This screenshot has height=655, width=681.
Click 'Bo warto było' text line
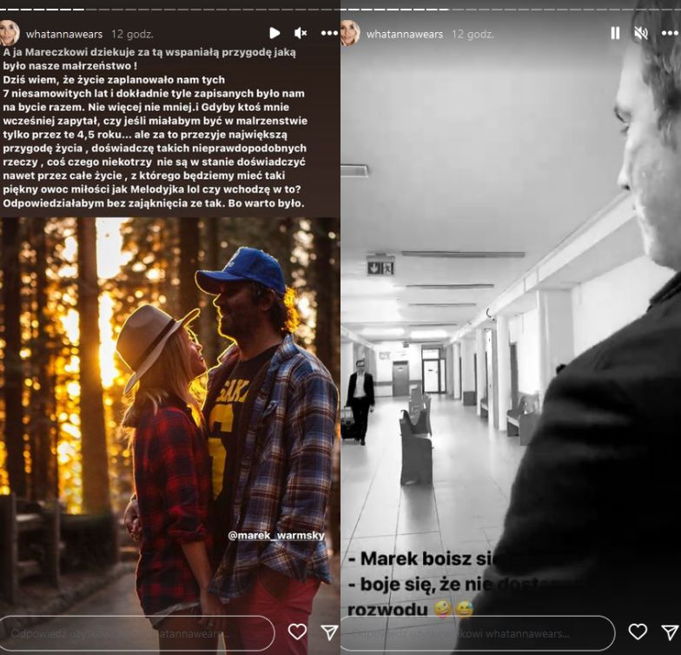(264, 203)
